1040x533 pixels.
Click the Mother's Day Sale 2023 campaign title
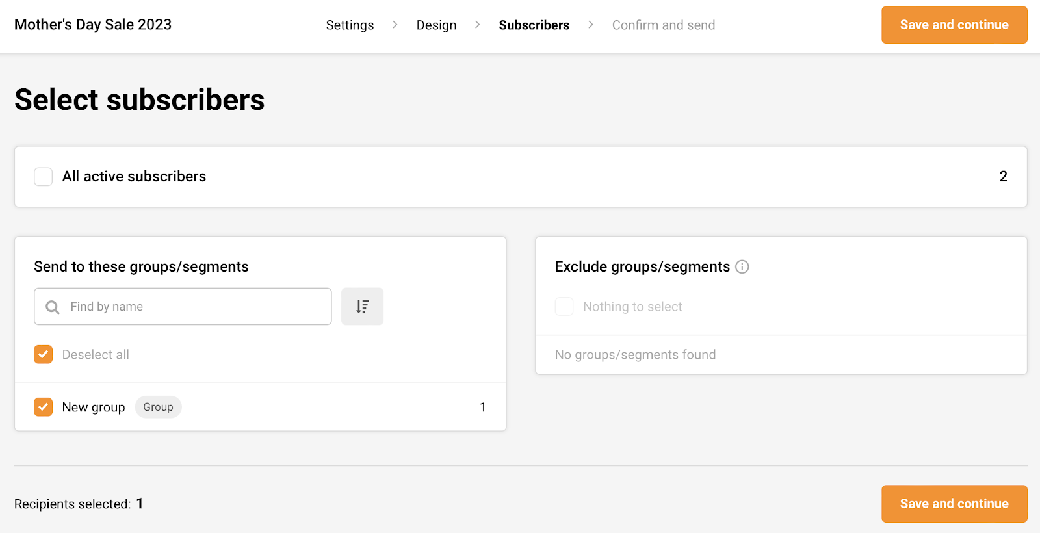click(93, 25)
